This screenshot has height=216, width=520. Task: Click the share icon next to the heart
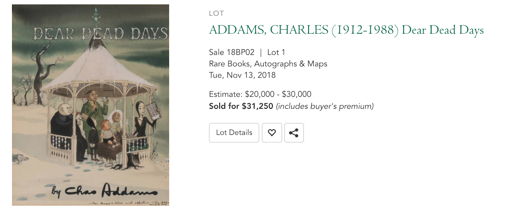[x=294, y=132]
